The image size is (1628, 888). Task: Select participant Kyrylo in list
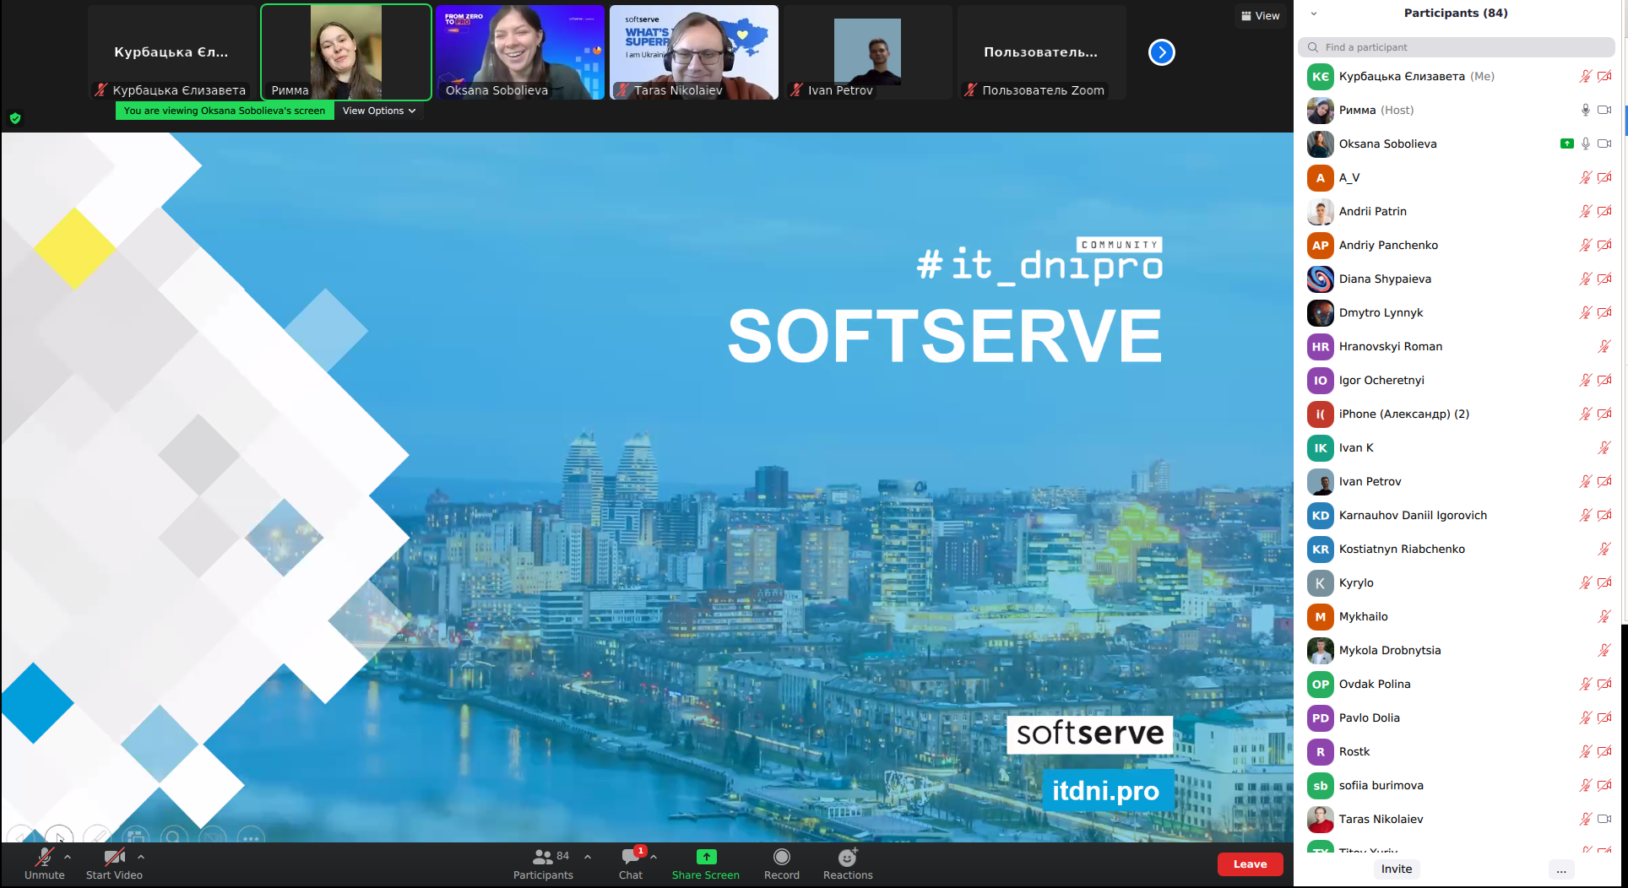point(1458,582)
